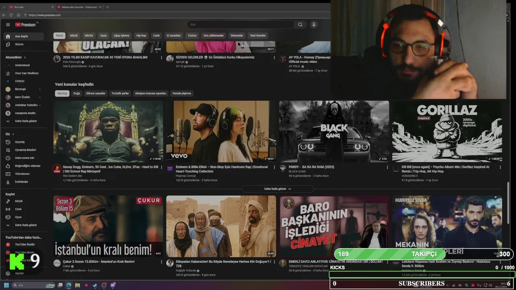Select Görsel sanatlar topic chip
Viewport: 516px width, 290px height.
pos(96,93)
